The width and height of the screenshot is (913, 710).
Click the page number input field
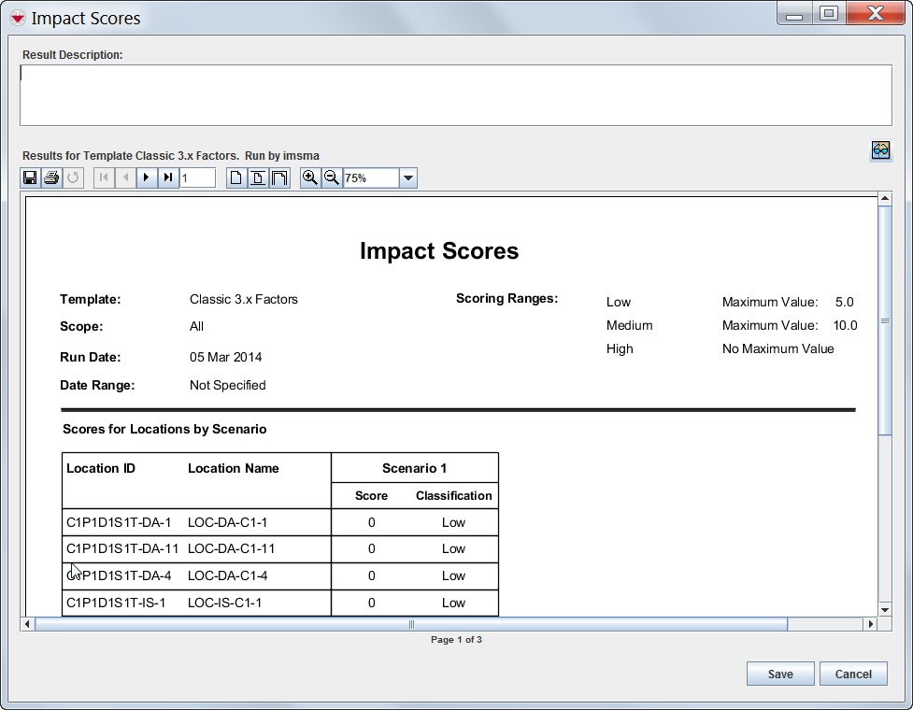click(198, 177)
